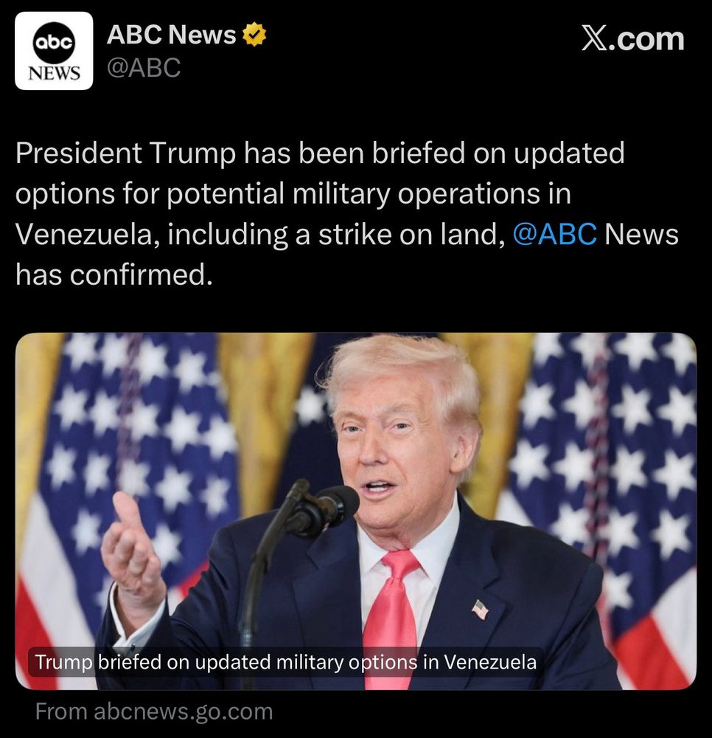Click the words has confirmed in tweet

point(114,275)
